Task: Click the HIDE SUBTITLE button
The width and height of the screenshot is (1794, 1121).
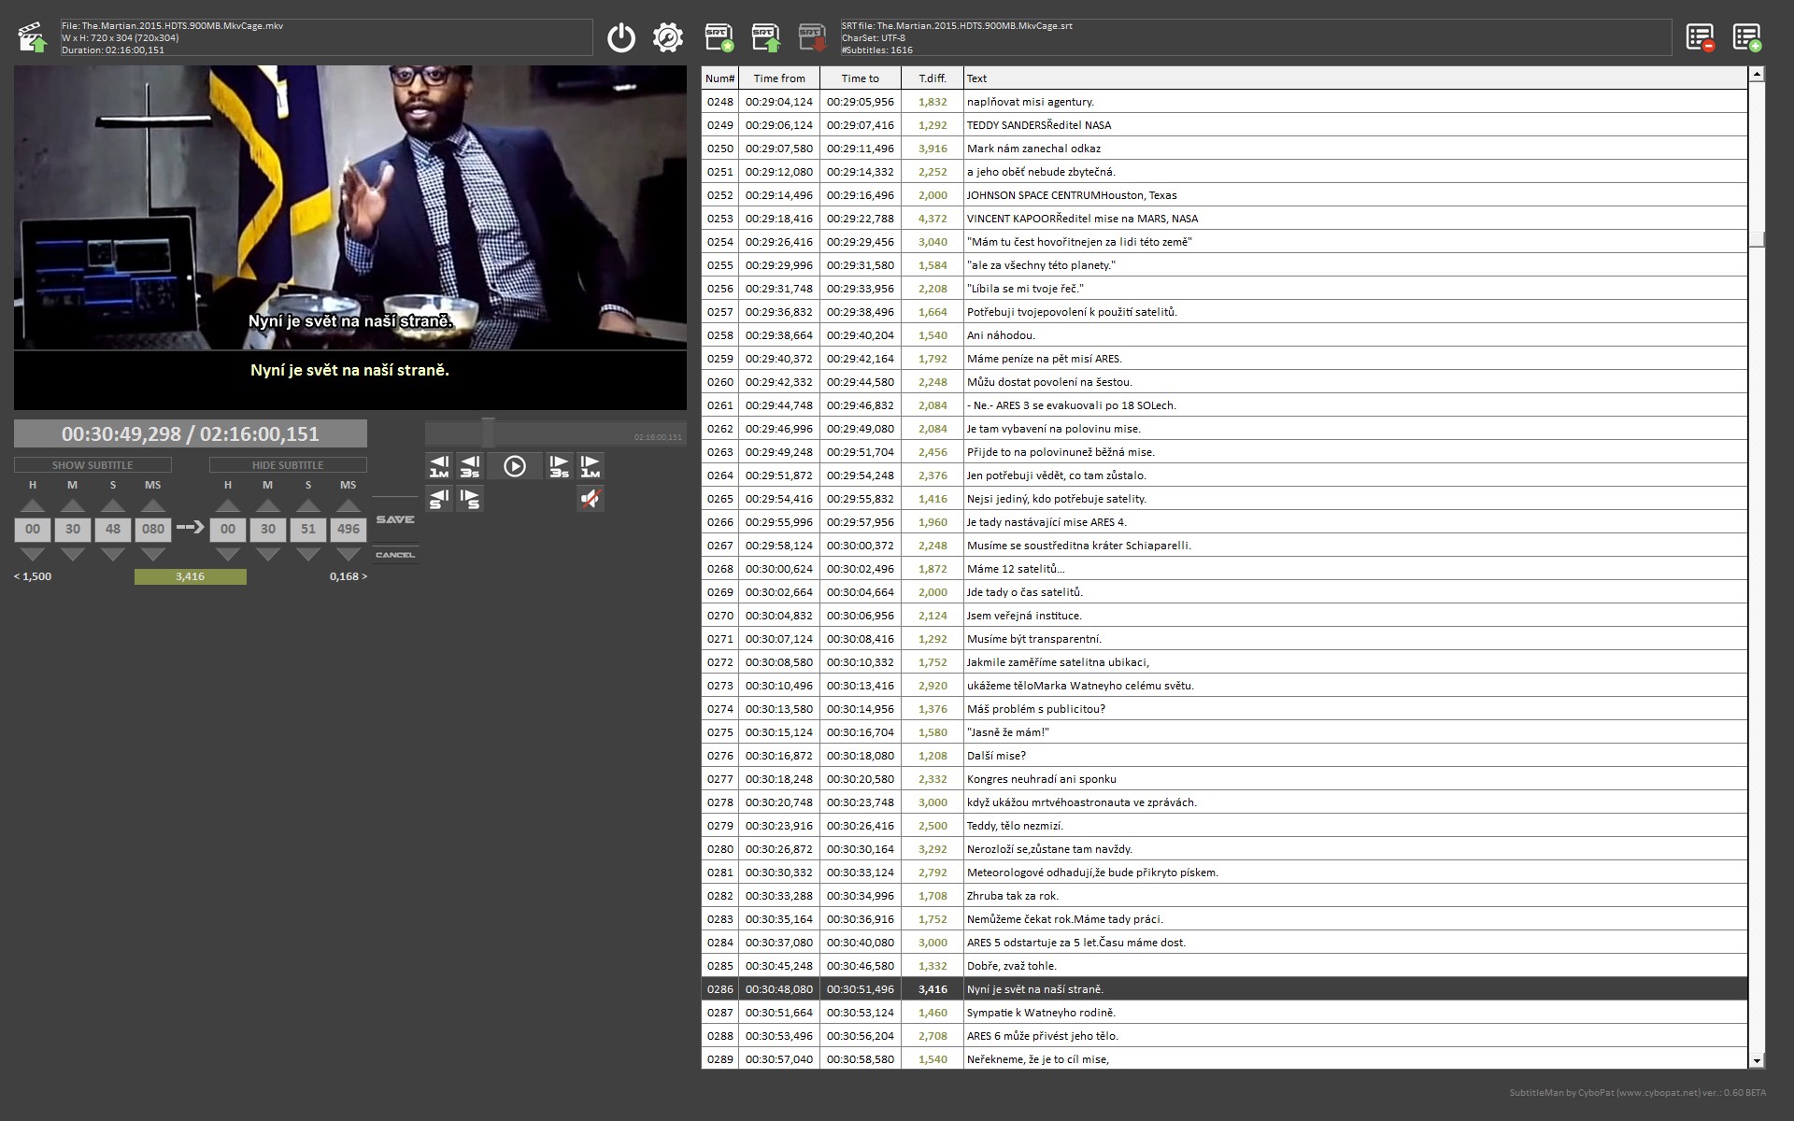Action: [288, 464]
